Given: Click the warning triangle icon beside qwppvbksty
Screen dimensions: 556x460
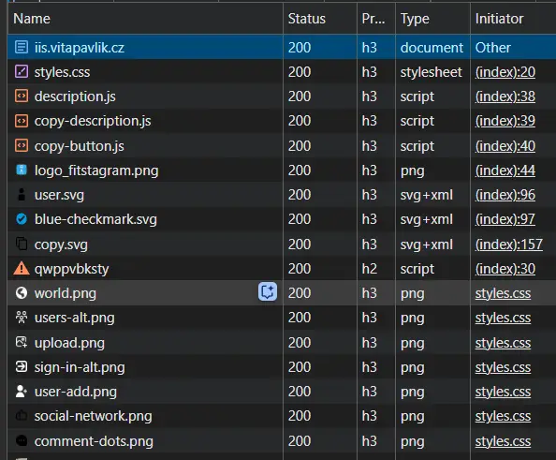Looking at the screenshot, I should click(22, 268).
